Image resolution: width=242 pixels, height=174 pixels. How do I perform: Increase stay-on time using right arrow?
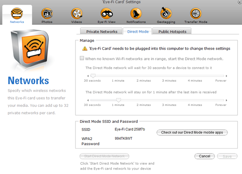(x=226, y=100)
